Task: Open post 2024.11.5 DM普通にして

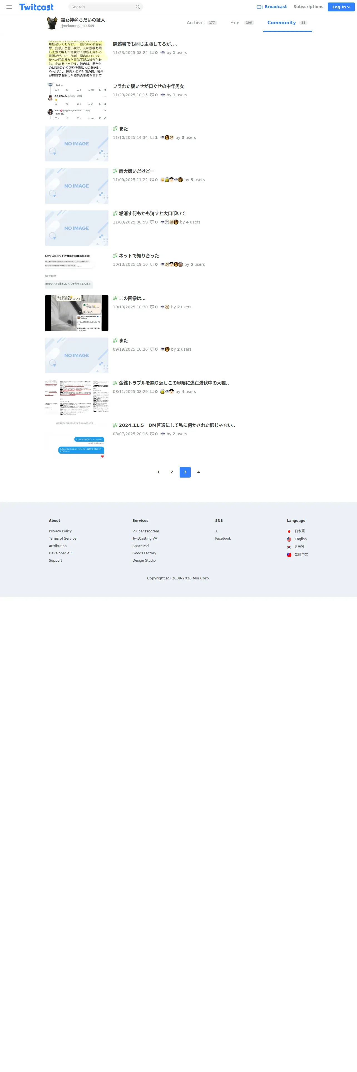Action: tap(177, 425)
